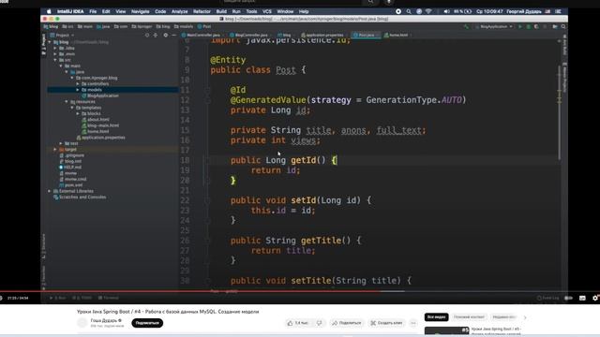Image resolution: width=600 pixels, height=337 pixels.
Task: Switch to BlogController.java editor tab
Action: coord(250,36)
